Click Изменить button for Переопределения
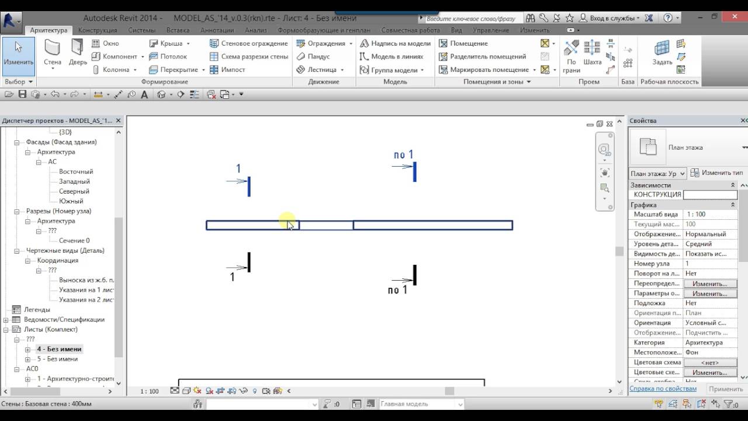Screen dimensions: 748x421 710,284
